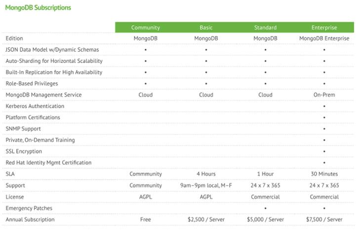Select the Enterprise column header

[x=324, y=28]
